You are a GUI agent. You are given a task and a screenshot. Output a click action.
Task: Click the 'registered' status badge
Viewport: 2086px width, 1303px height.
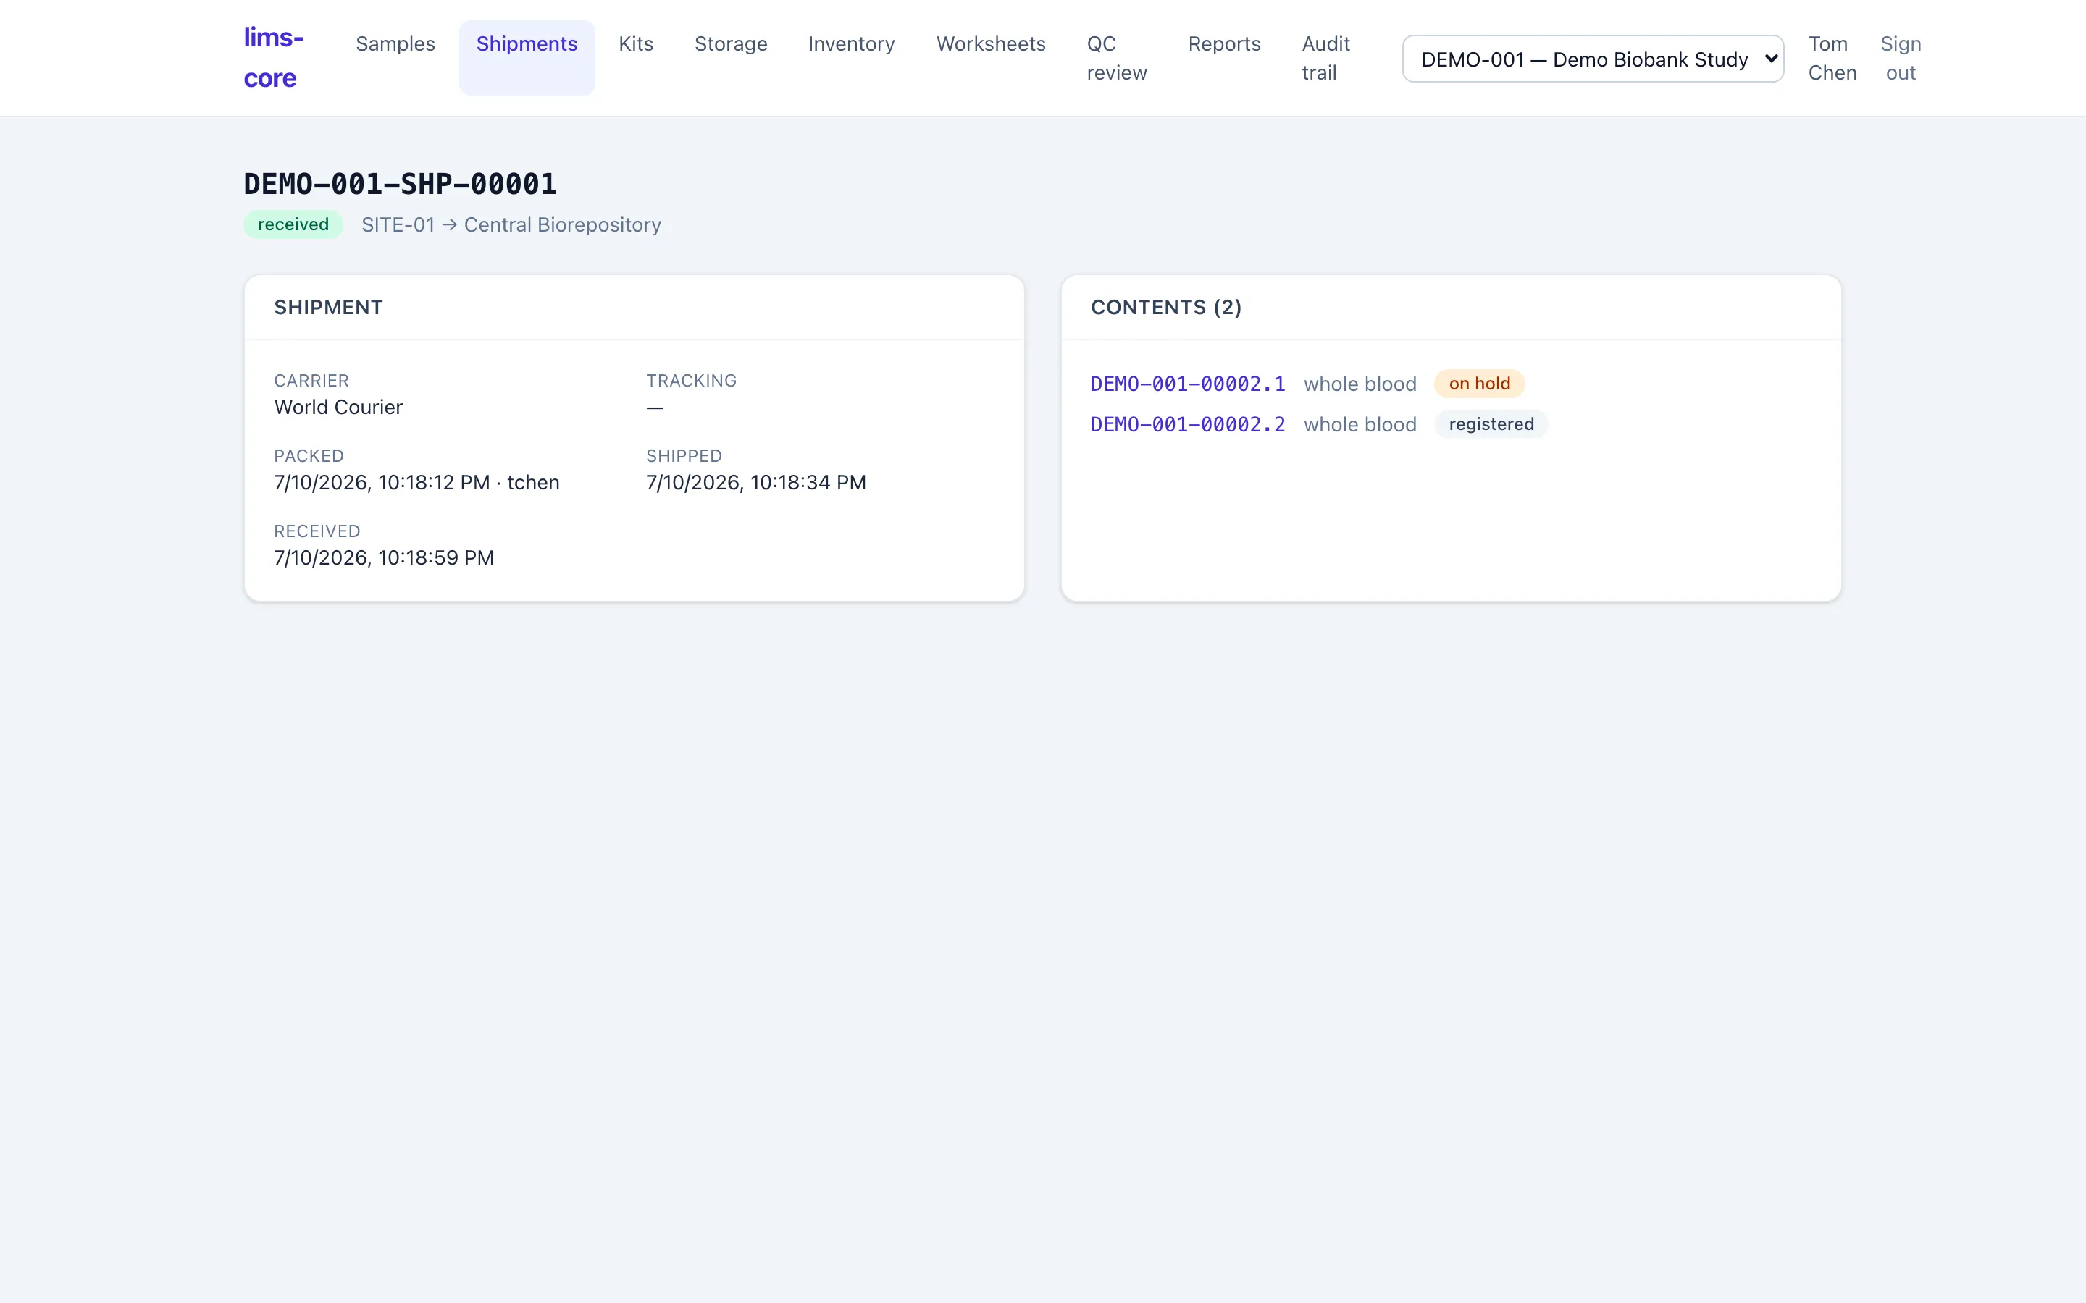1491,424
